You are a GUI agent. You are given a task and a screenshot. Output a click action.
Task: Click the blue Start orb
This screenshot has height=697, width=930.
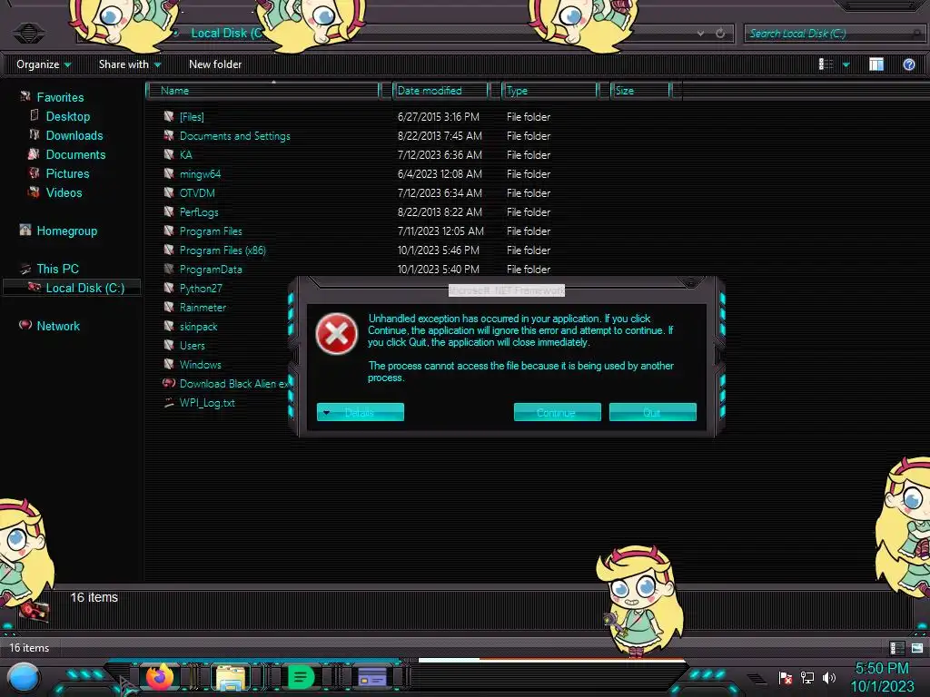click(24, 678)
